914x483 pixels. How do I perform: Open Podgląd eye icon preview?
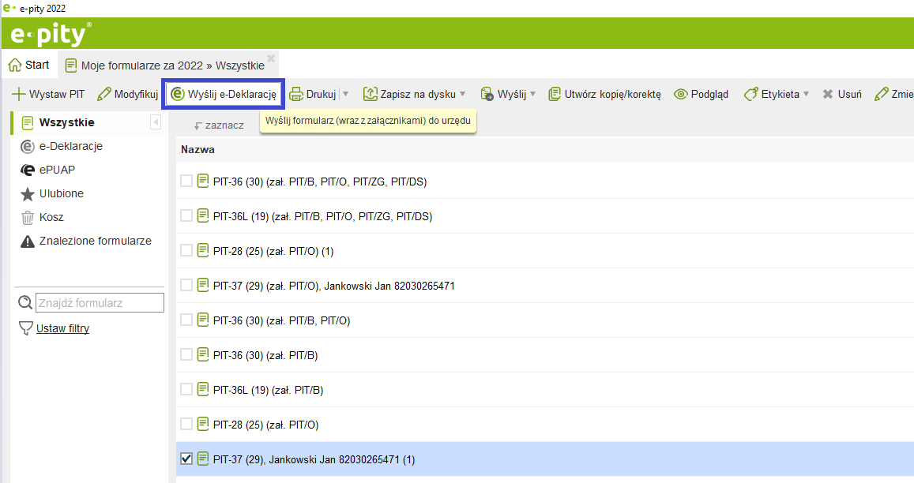681,94
